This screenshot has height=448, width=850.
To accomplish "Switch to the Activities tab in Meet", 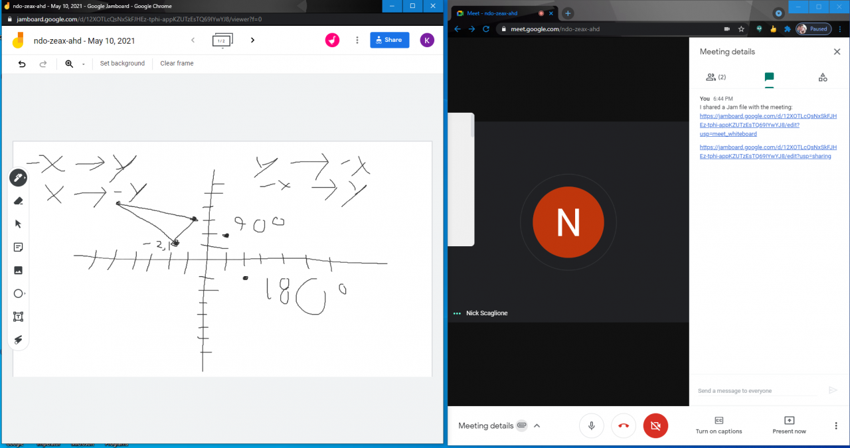I will (823, 77).
